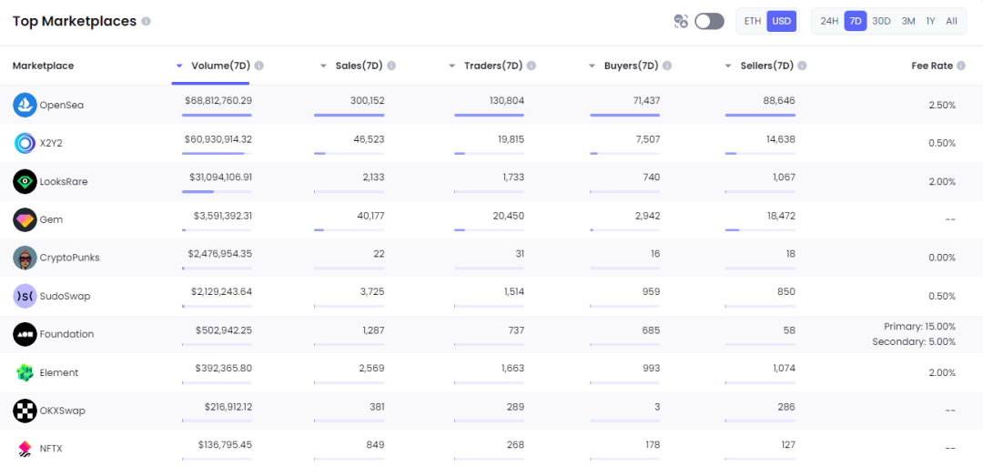983x467 pixels.
Task: Click info icon beside Volume(7D)
Action: pos(258,66)
